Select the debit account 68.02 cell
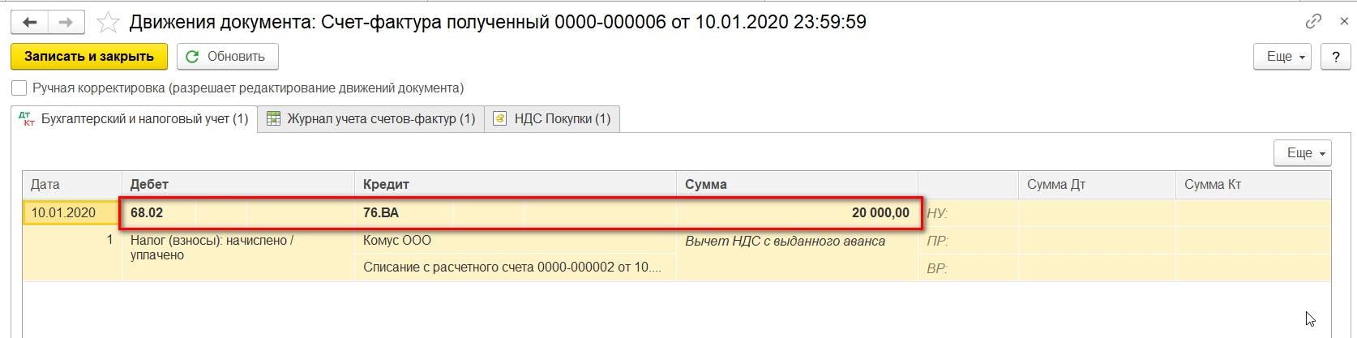This screenshot has height=338, width=1357. pos(147,213)
